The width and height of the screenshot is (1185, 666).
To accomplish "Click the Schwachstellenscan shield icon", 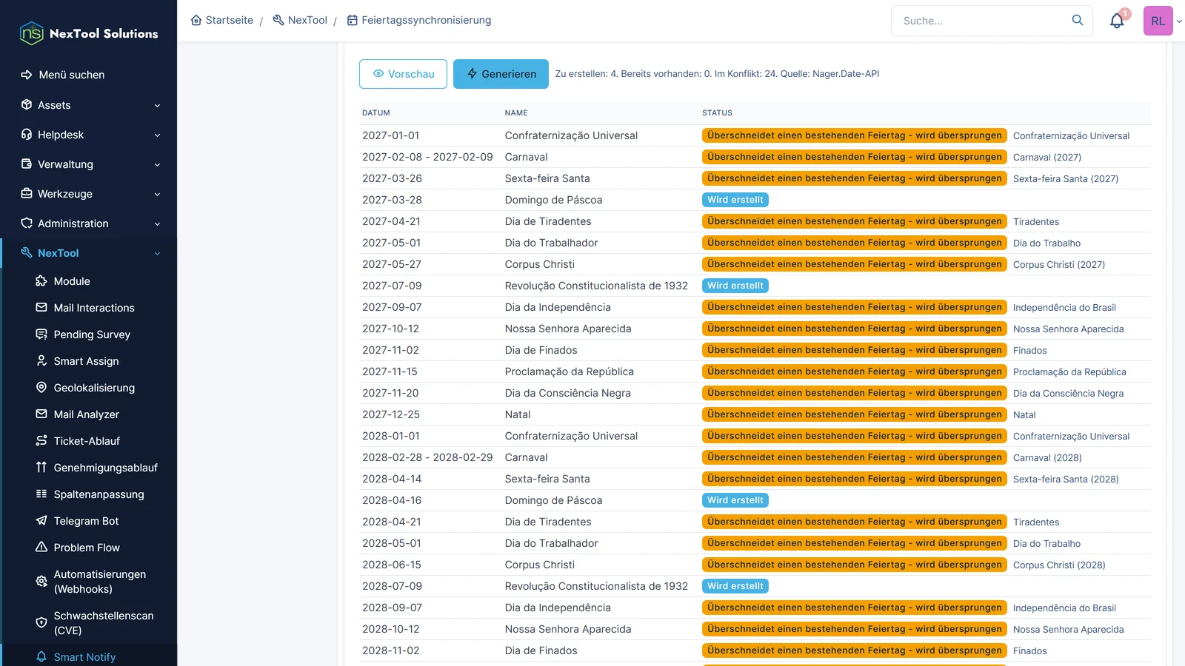I will coord(41,623).
